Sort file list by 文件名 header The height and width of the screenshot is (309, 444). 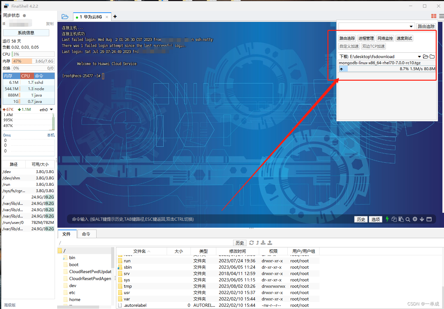click(x=142, y=251)
